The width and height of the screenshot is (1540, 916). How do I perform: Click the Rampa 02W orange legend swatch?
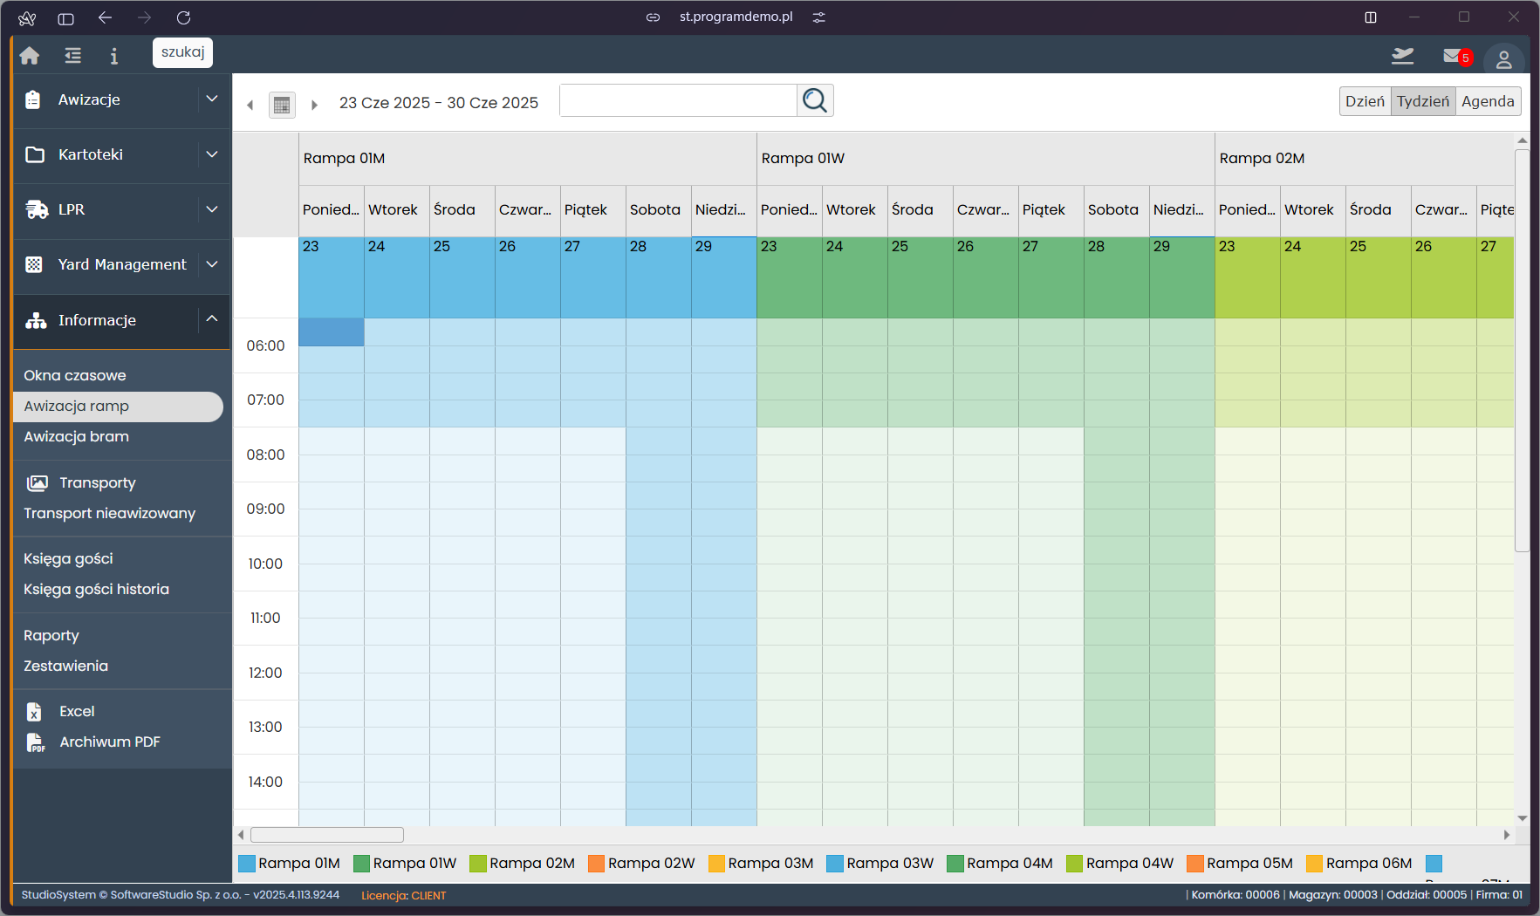coord(596,864)
